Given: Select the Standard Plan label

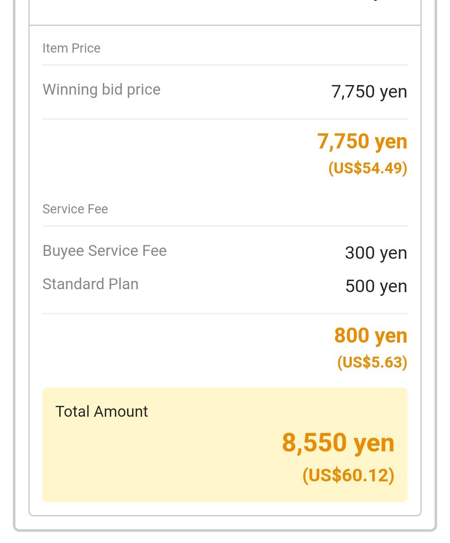Looking at the screenshot, I should point(90,284).
